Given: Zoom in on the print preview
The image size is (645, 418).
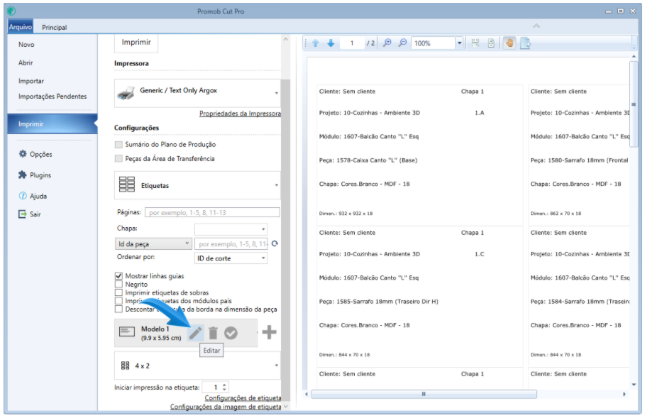Looking at the screenshot, I should coord(387,43).
